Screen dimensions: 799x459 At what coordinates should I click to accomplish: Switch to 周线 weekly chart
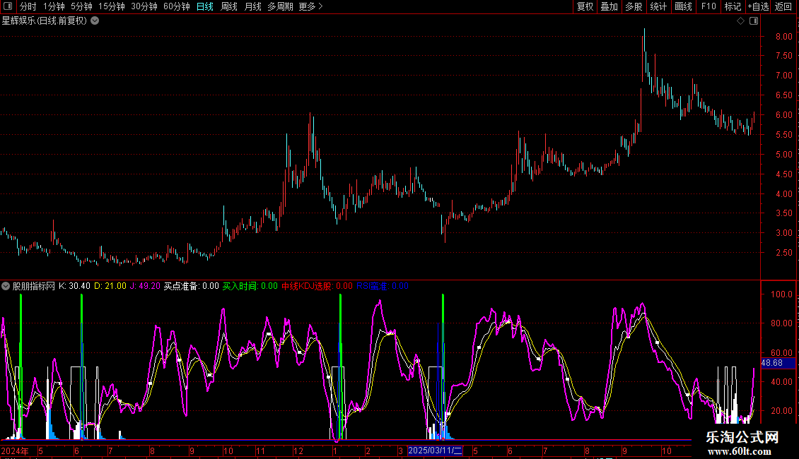(x=229, y=6)
